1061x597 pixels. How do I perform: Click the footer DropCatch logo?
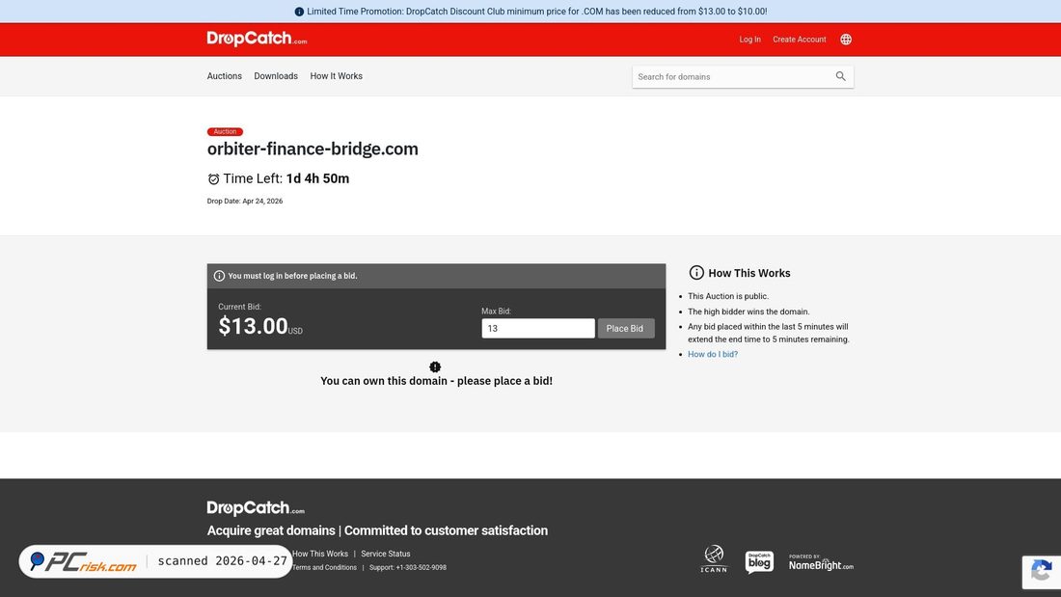click(256, 507)
